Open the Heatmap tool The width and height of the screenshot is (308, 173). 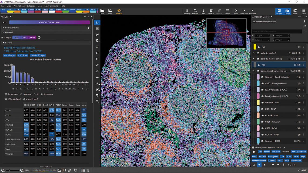pyautogui.click(x=187, y=11)
